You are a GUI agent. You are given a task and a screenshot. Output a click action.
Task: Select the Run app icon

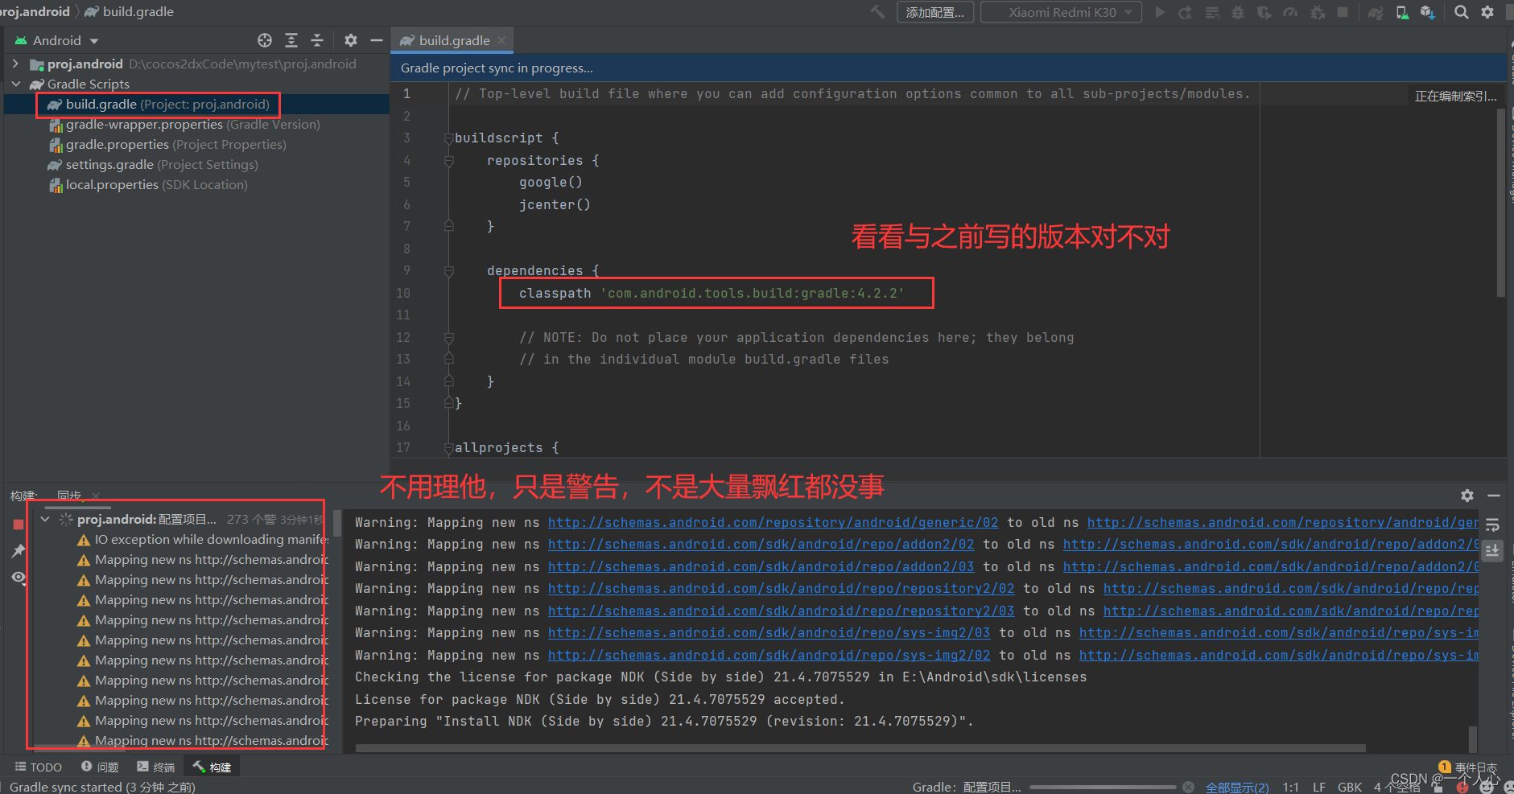point(1161,12)
